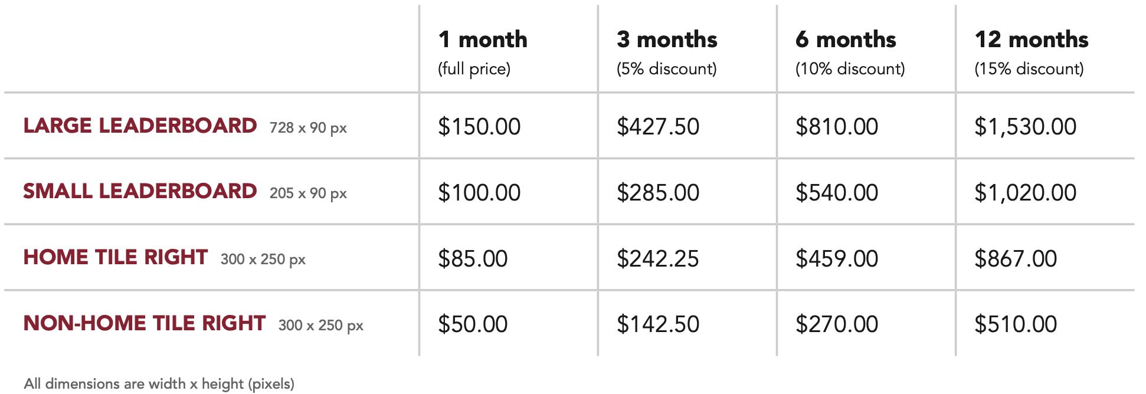Image resolution: width=1146 pixels, height=394 pixels.
Task: Click the 1 month column header
Action: (482, 40)
